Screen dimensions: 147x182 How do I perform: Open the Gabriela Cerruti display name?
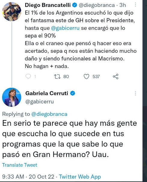coord(47,93)
